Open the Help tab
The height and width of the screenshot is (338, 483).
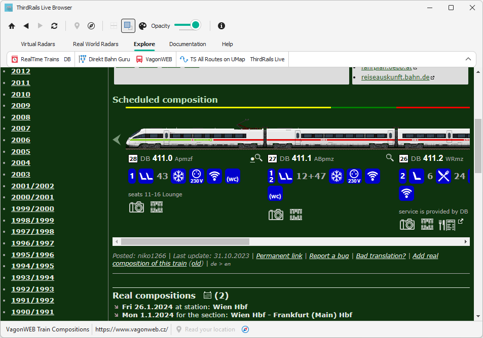point(228,44)
